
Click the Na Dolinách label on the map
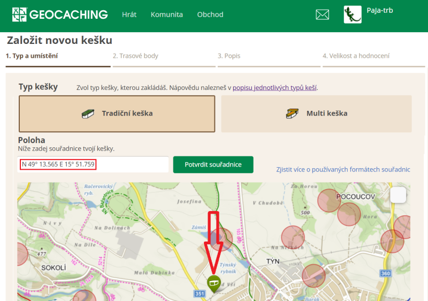point(112,228)
